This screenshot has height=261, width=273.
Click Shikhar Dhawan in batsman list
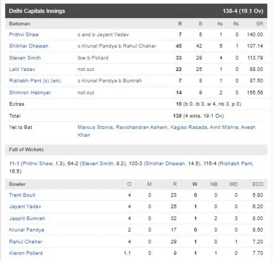(x=29, y=46)
